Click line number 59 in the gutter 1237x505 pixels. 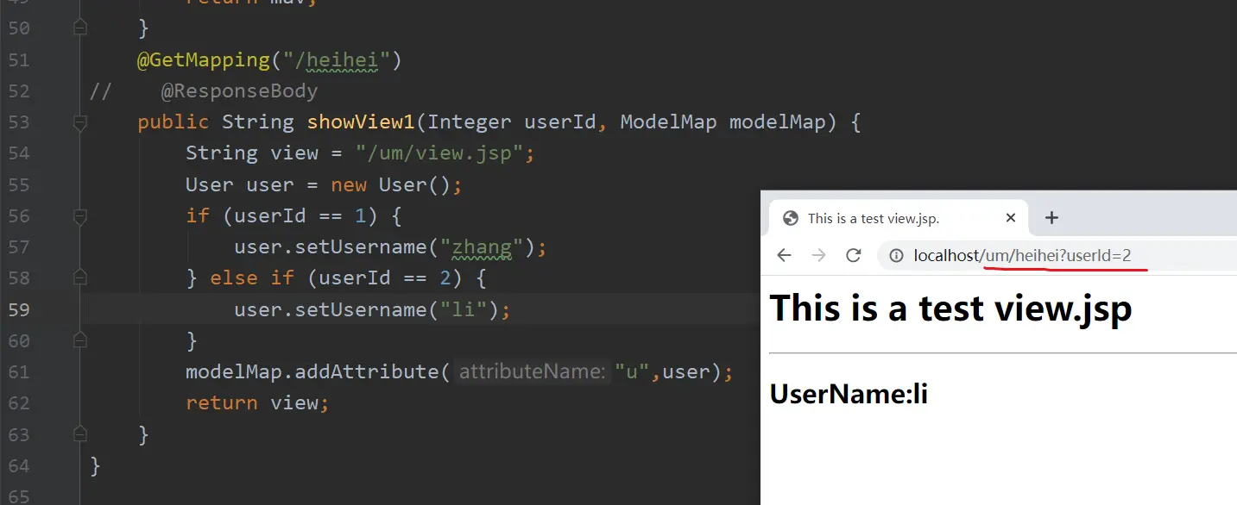[19, 309]
